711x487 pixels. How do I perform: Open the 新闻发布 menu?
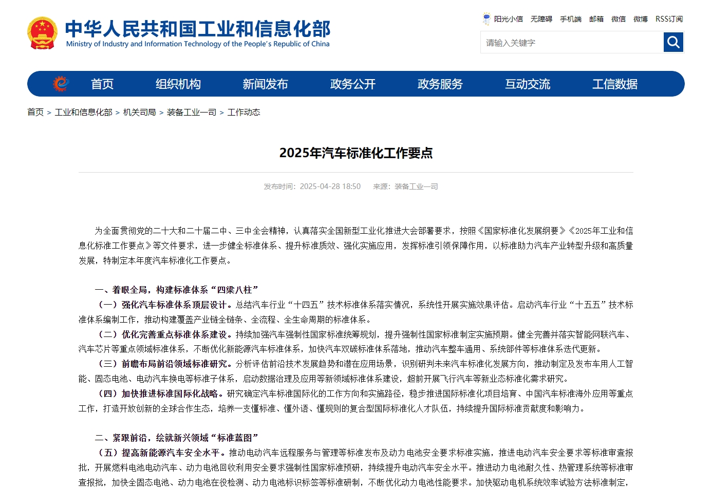click(x=266, y=84)
